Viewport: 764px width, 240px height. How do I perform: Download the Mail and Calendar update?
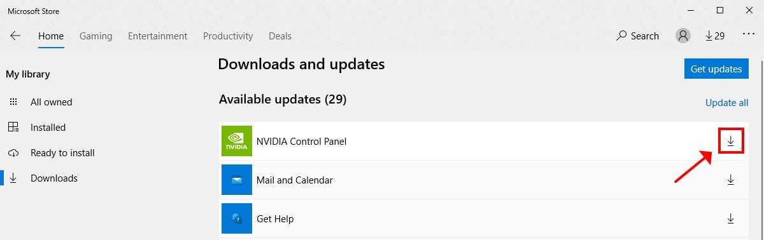(x=731, y=180)
